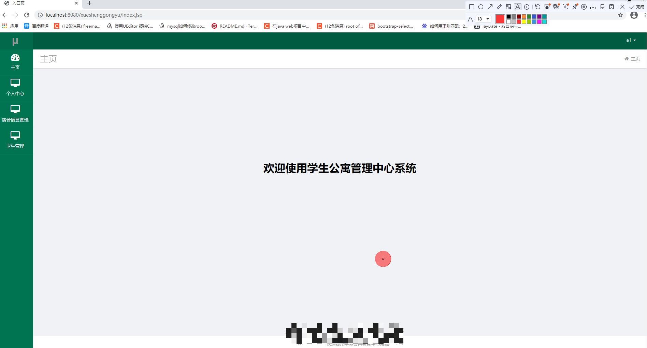The width and height of the screenshot is (647, 348).
Task: Pick the orange color swatch
Action: pos(524,16)
